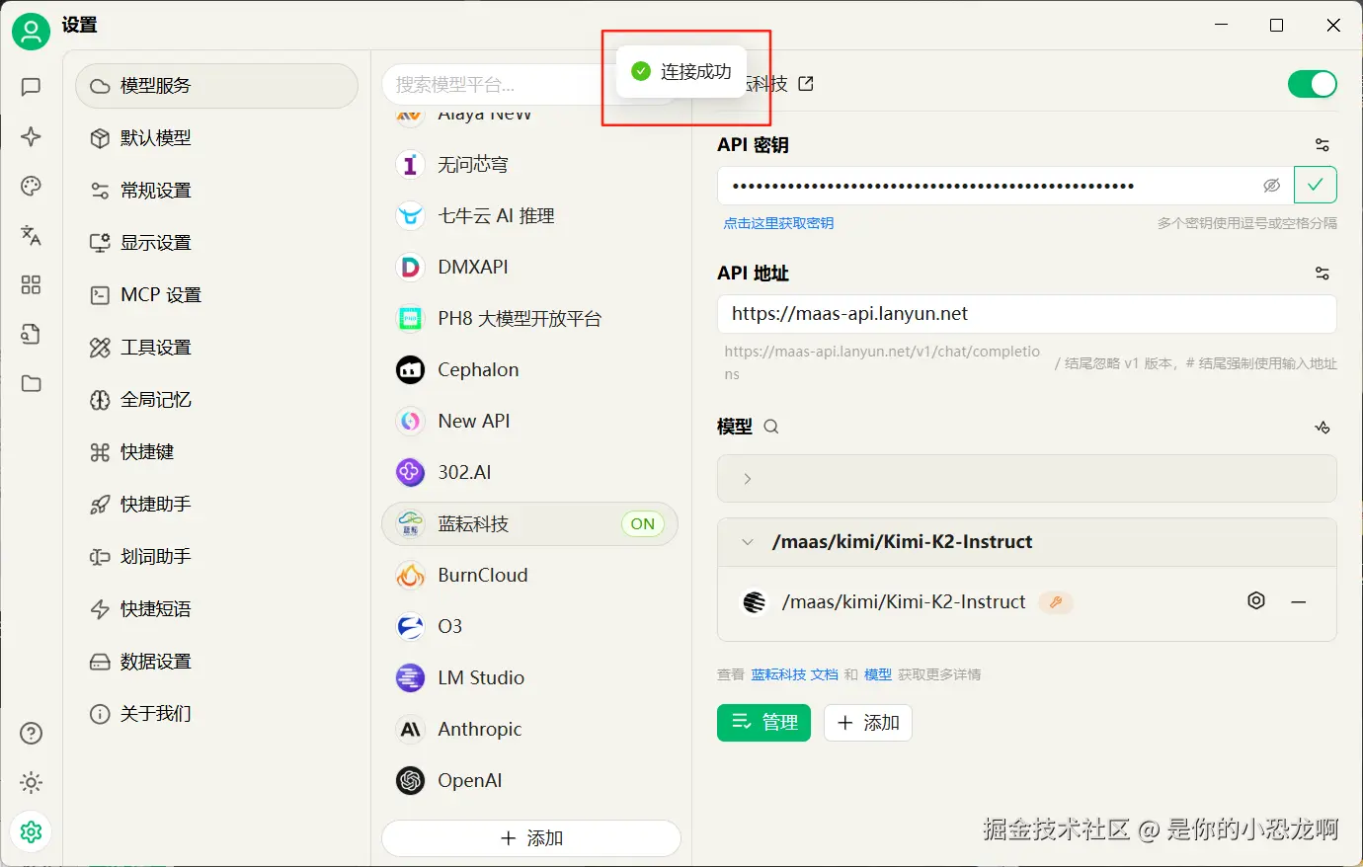Open settings for Kimi-K2-Instruct model

click(x=1256, y=601)
